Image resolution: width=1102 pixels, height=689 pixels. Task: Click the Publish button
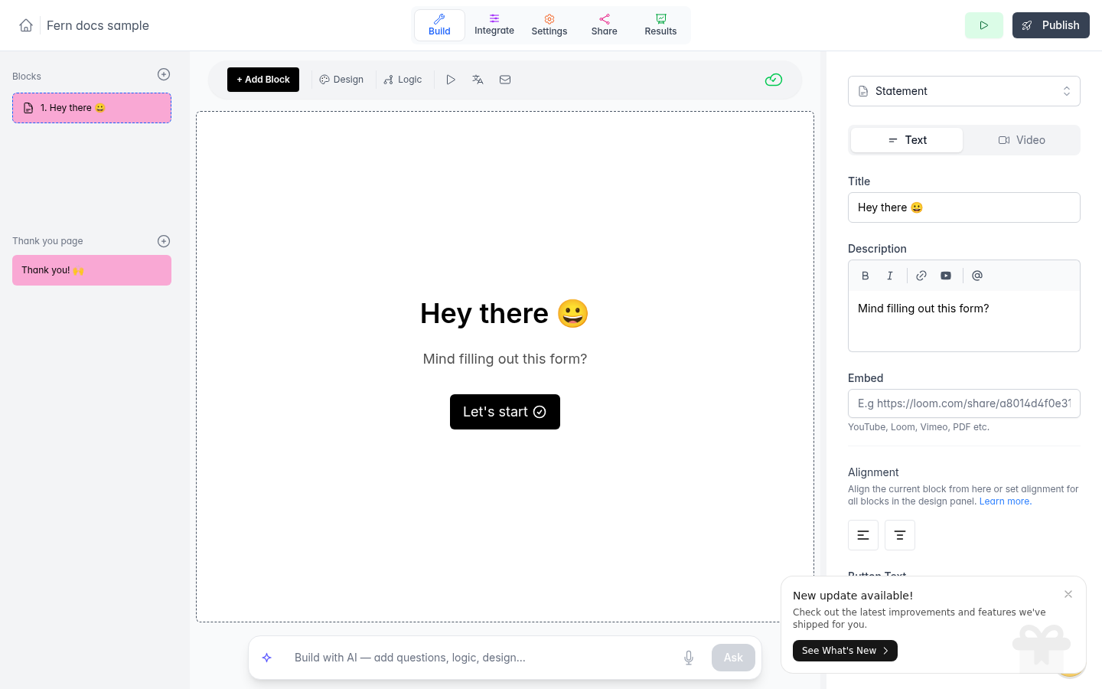point(1051,25)
